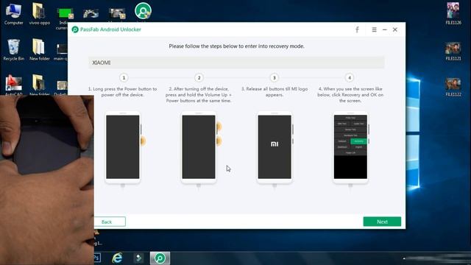Open the green PassFab shortcut on the desktop
This screenshot has width=471, height=265.
pos(143,11)
